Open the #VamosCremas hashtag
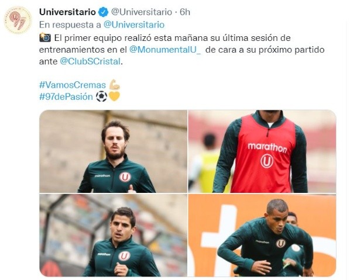350x280 pixels. [73, 85]
